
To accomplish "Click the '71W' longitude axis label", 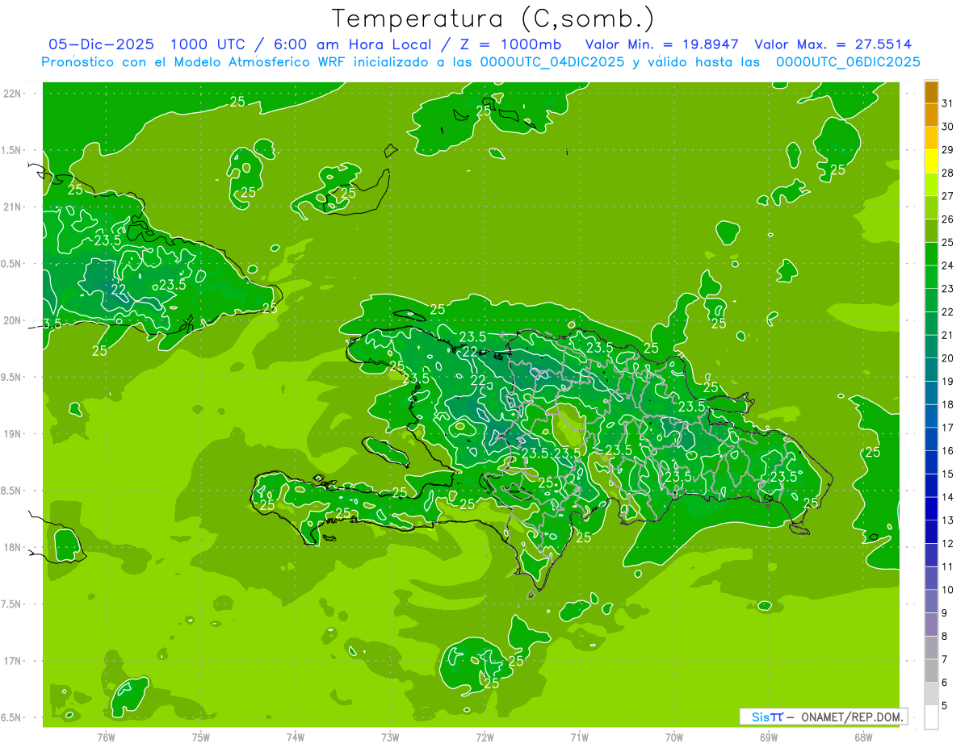I will pos(579,737).
